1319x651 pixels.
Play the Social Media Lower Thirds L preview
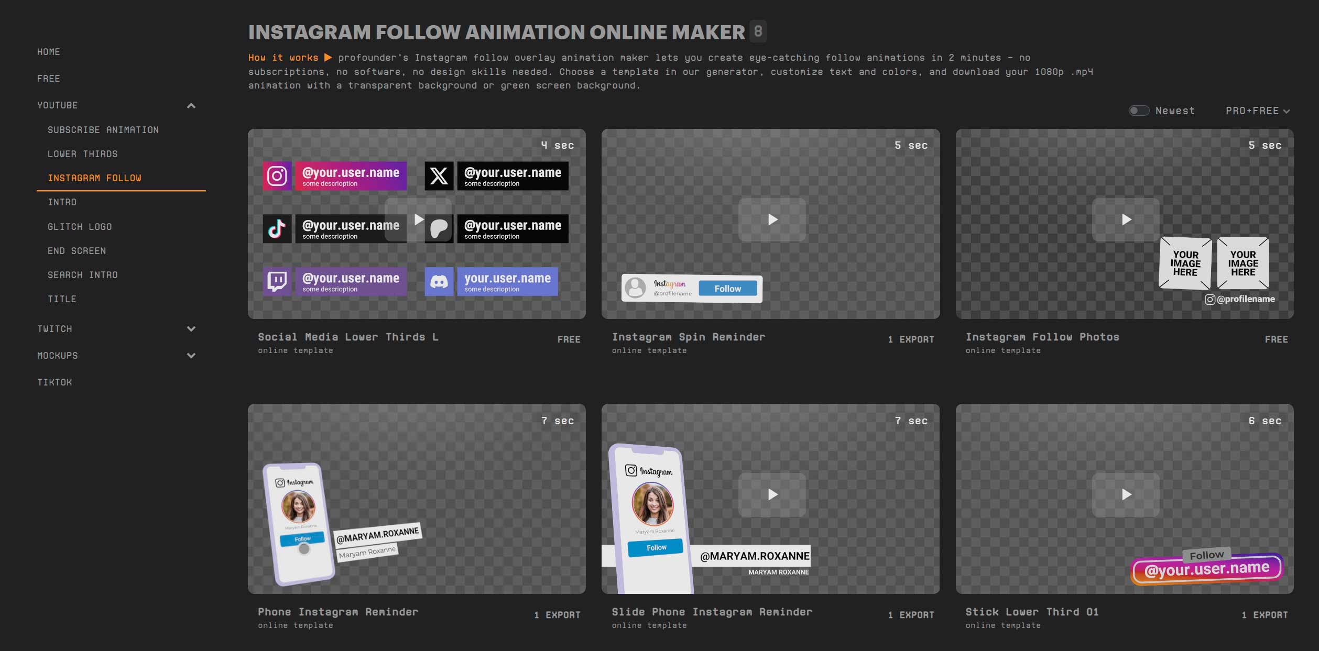[418, 219]
